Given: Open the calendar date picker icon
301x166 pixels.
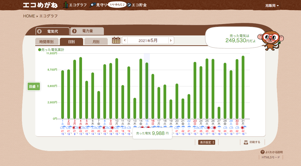Looking at the screenshot, I should tap(116, 40).
